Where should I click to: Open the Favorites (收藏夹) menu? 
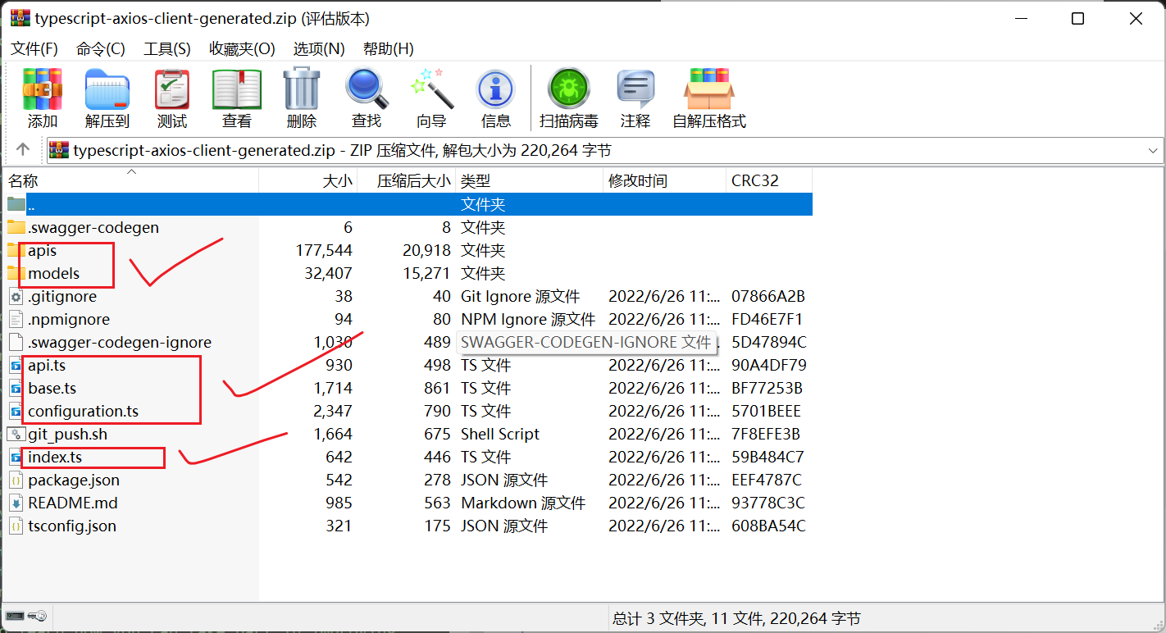coord(242,49)
